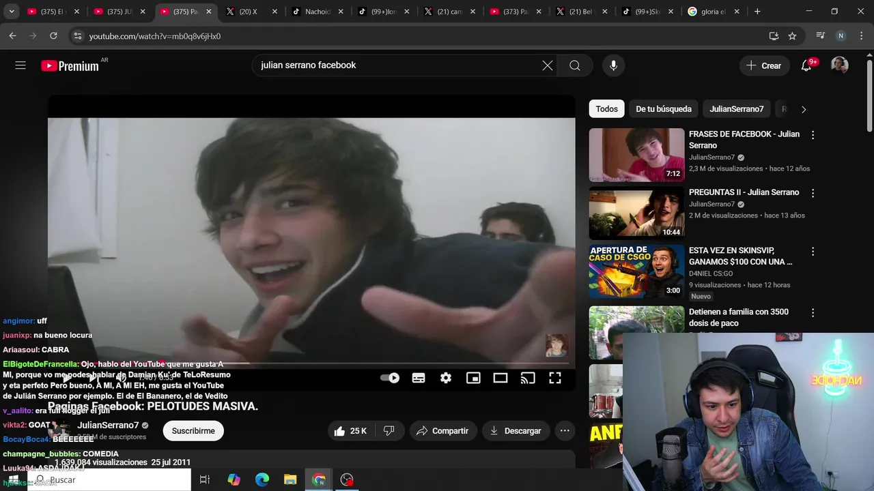The width and height of the screenshot is (874, 491).
Task: Click the Windows taskbar Buscar search box
Action: pos(109,480)
